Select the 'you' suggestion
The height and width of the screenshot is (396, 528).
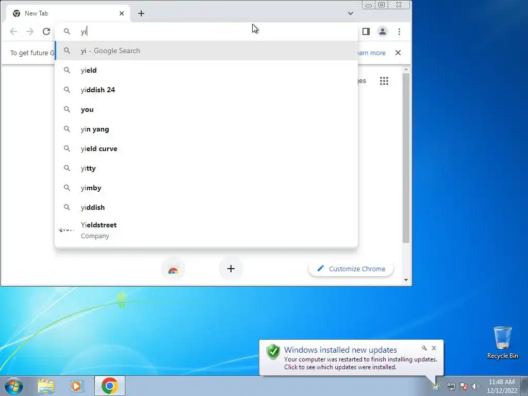(206, 109)
